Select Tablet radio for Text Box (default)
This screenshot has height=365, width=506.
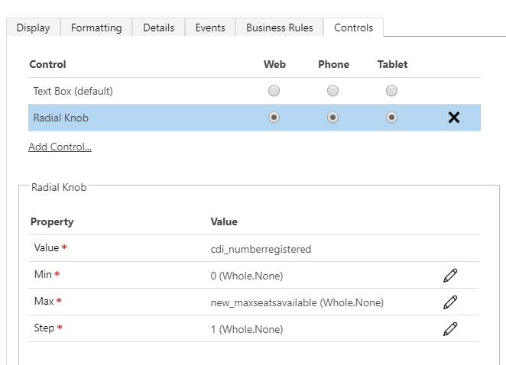pos(392,91)
